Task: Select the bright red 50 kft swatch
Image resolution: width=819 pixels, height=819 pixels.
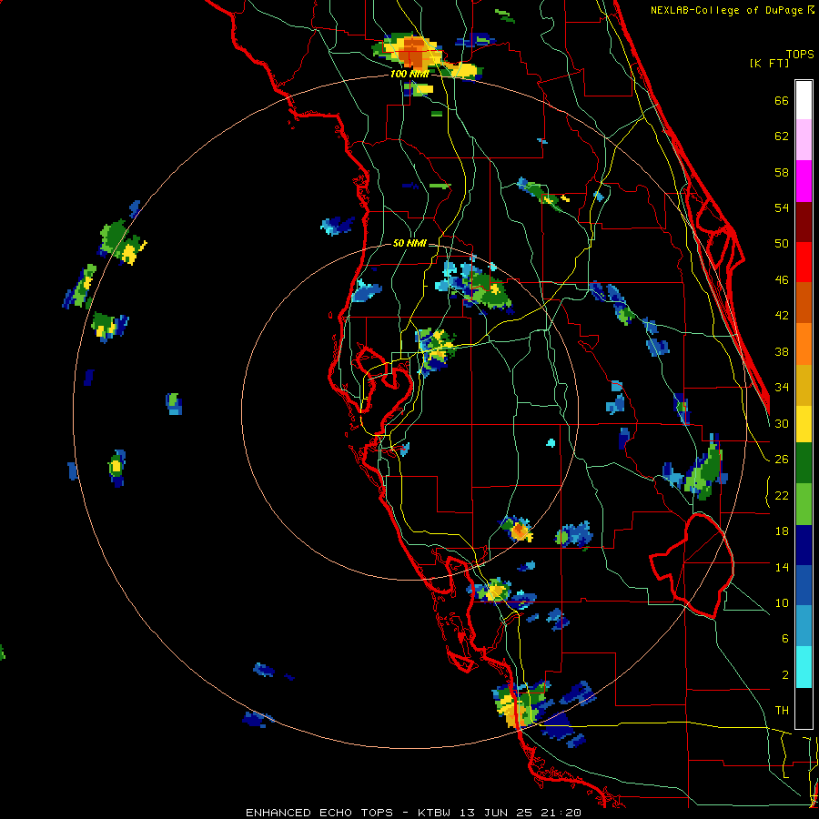Action: pos(804,262)
